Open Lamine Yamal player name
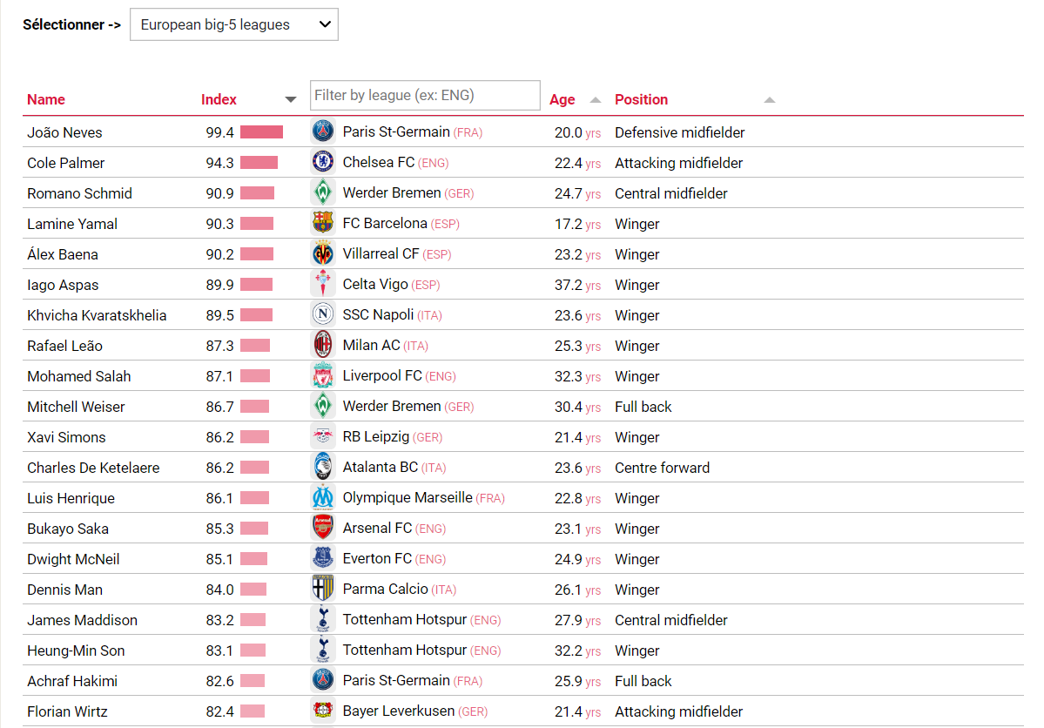 pos(72,224)
